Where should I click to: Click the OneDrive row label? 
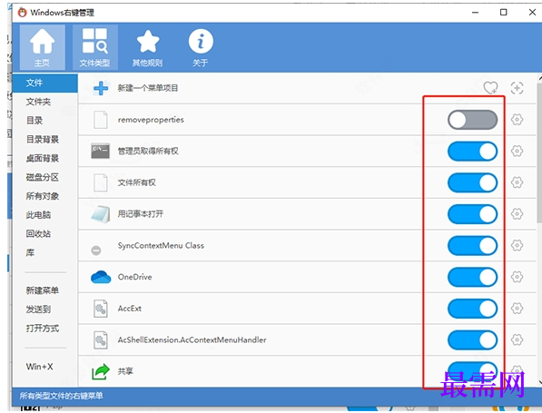point(134,277)
